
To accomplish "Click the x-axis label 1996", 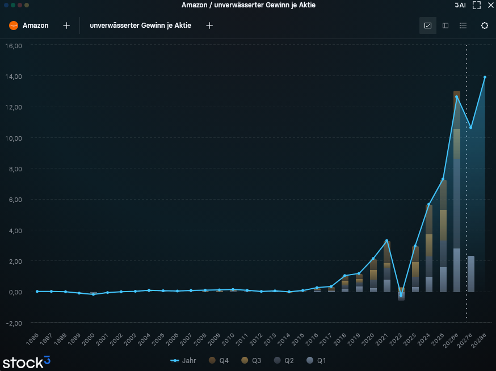I will [x=32, y=339].
